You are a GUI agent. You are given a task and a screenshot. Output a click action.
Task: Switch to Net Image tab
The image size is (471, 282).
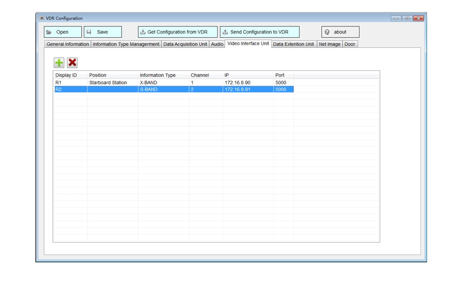tap(330, 44)
